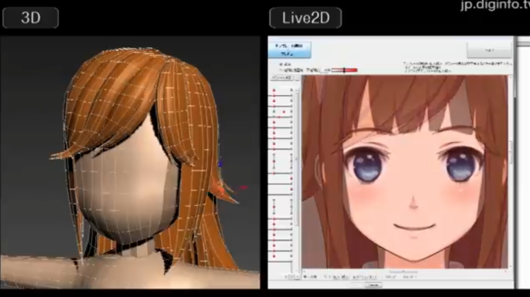530x297 pixels.
Task: Click the button at bottom center of Live2D window
Action: [373, 285]
